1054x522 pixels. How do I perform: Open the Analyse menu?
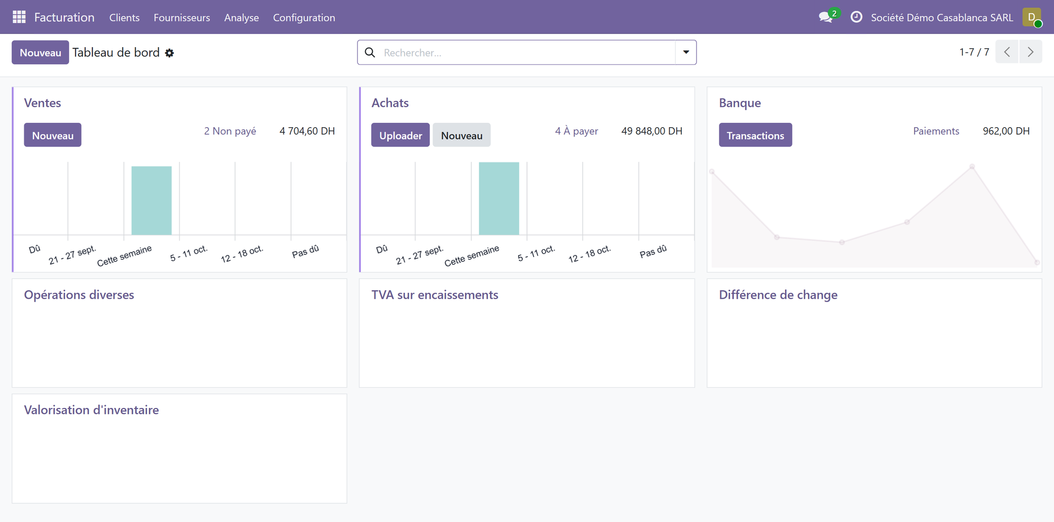242,18
